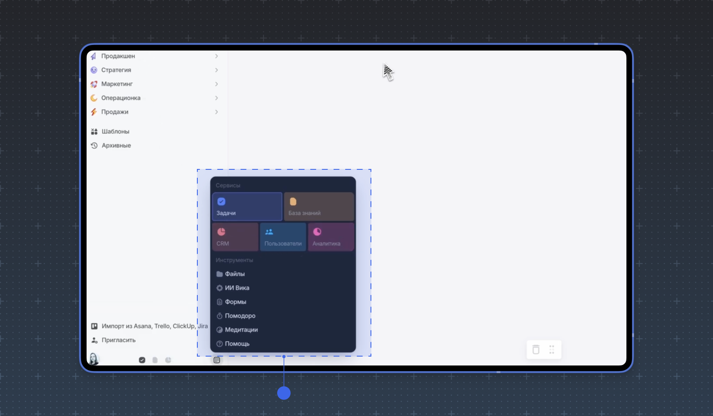Click the tasks checkmark icon in bottom bar

coord(142,360)
